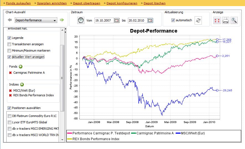Viewport: 245px width, 149px height.
Task: Click the refresh chart icon
Action: 198,20
